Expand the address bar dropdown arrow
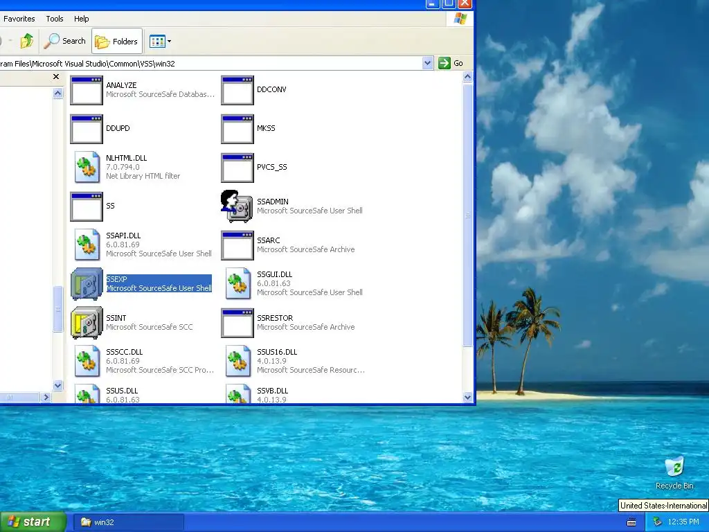709x532 pixels. coord(427,63)
